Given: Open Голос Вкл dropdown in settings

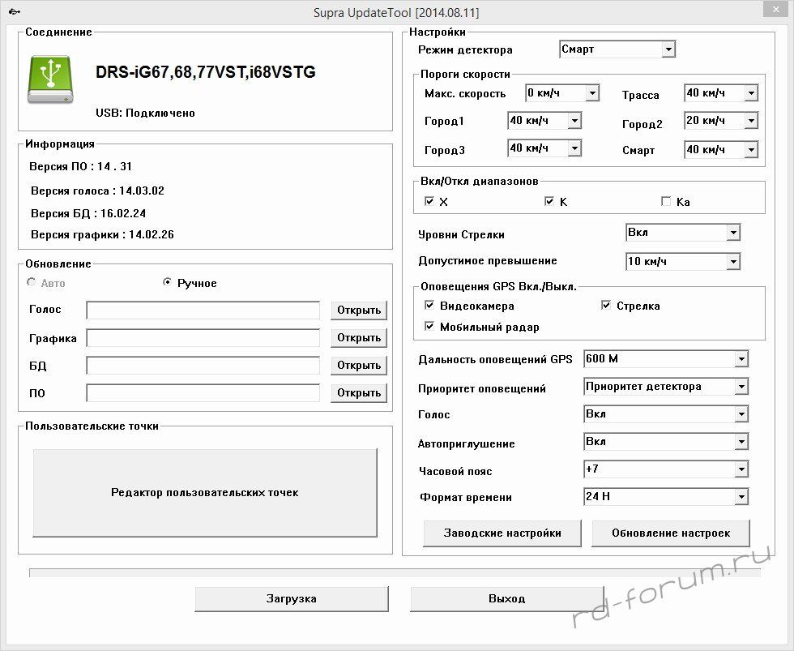Looking at the screenshot, I should (x=666, y=414).
